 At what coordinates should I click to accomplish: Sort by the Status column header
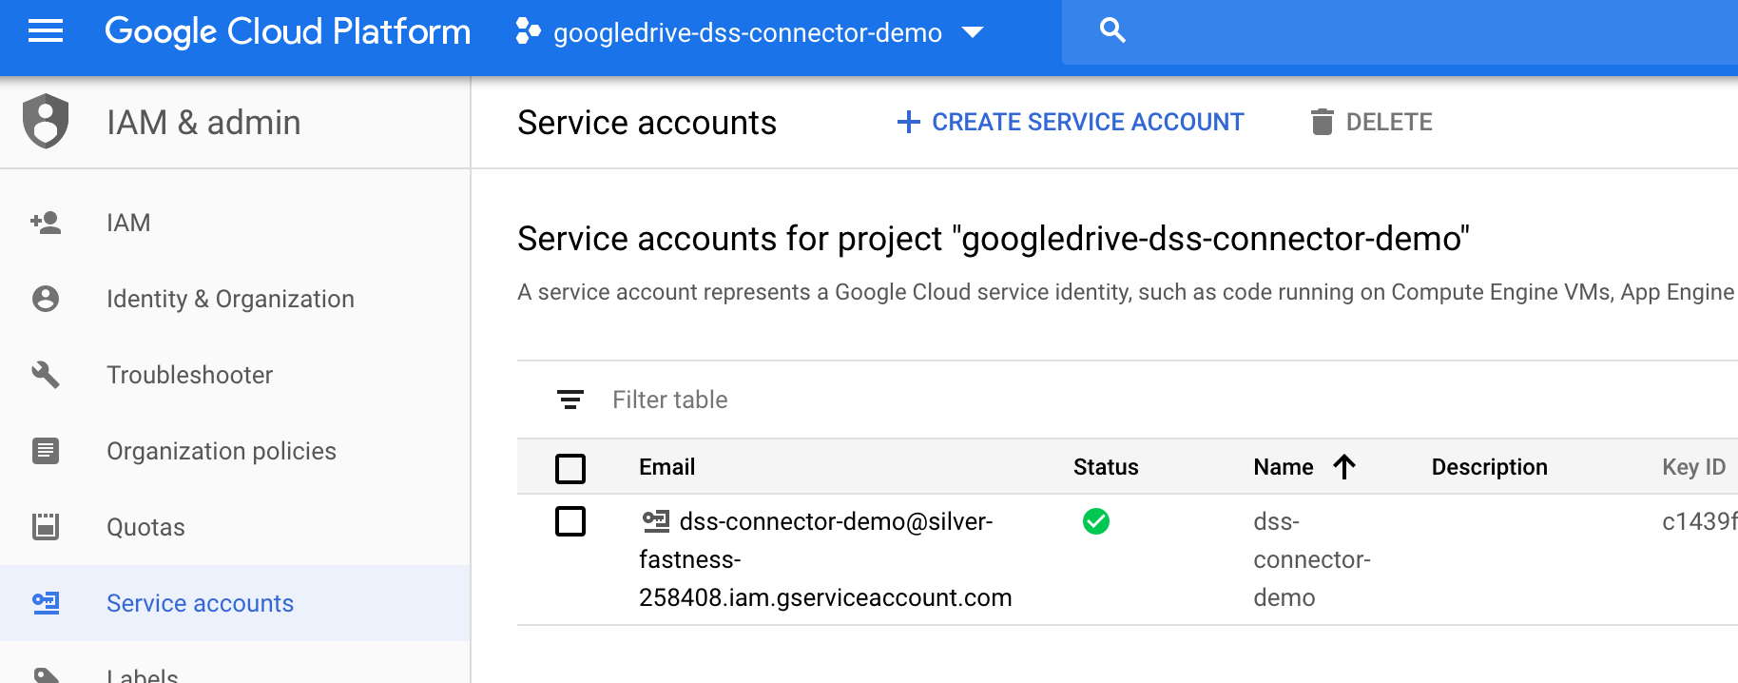[1106, 467]
